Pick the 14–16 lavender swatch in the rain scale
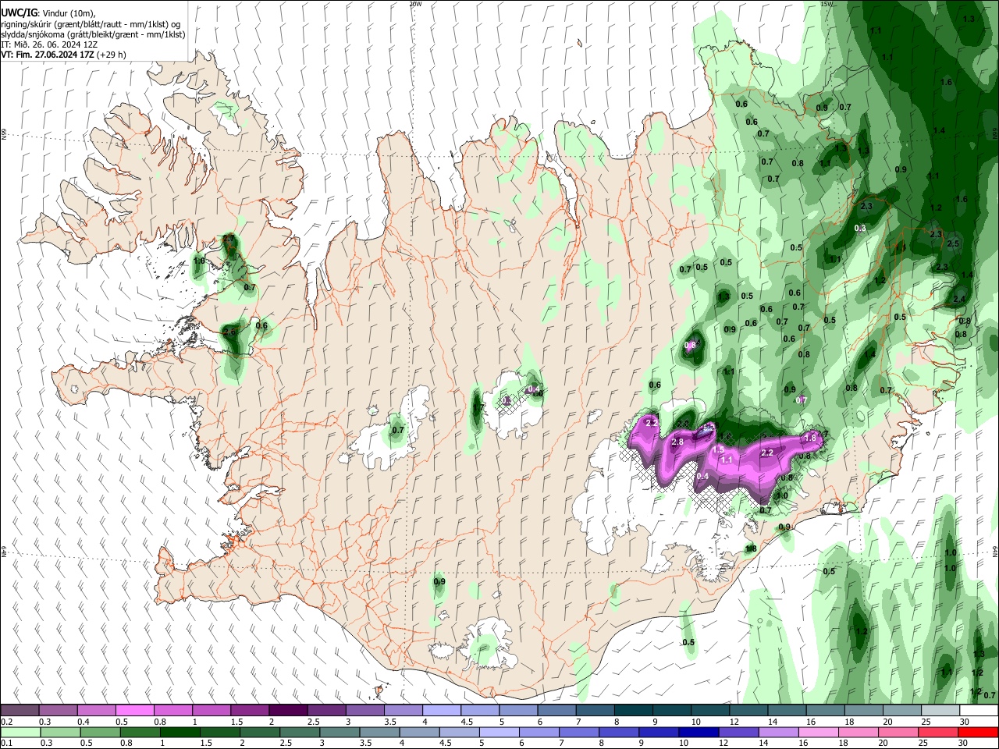 [777, 732]
